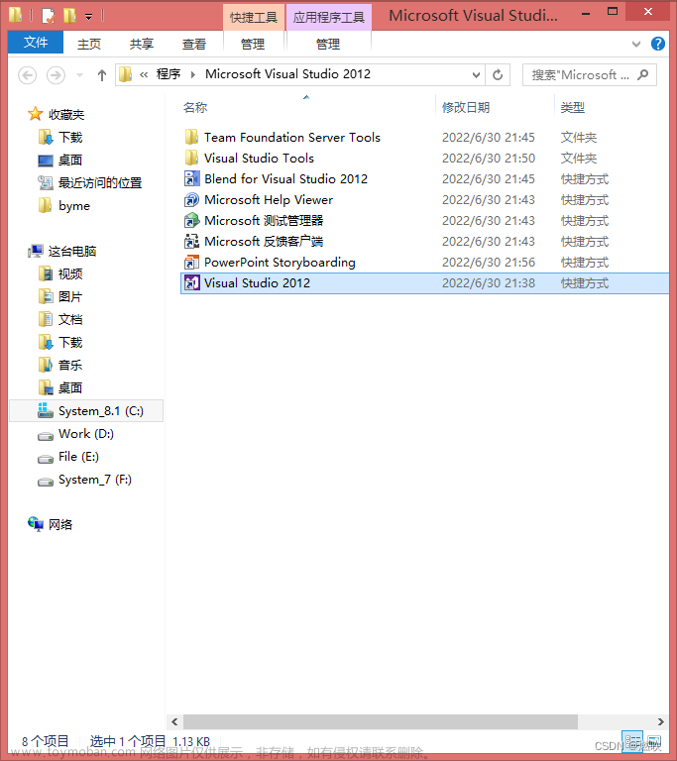Open the 管理 tab under 应用程序工具
This screenshot has height=761, width=677.
click(328, 45)
